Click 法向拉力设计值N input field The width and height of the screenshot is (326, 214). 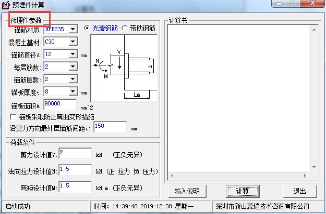[x=75, y=170]
